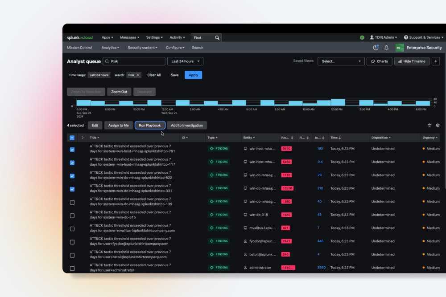The image size is (446, 297).
Task: Click the red risk score 9100 badge
Action: click(x=287, y=149)
